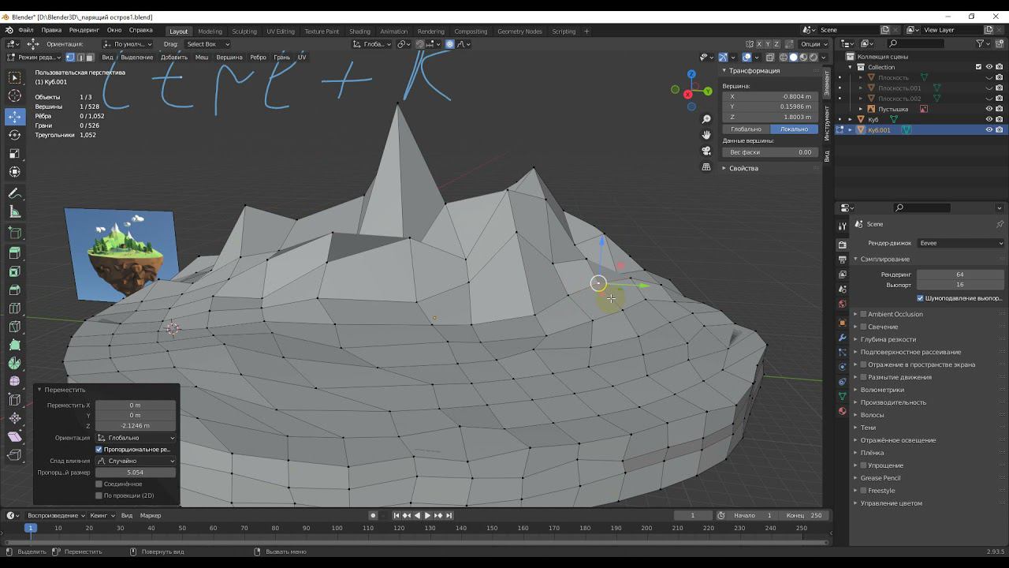The height and width of the screenshot is (568, 1009).
Task: Enable the По проекции (2D) checkbox
Action: (x=99, y=495)
